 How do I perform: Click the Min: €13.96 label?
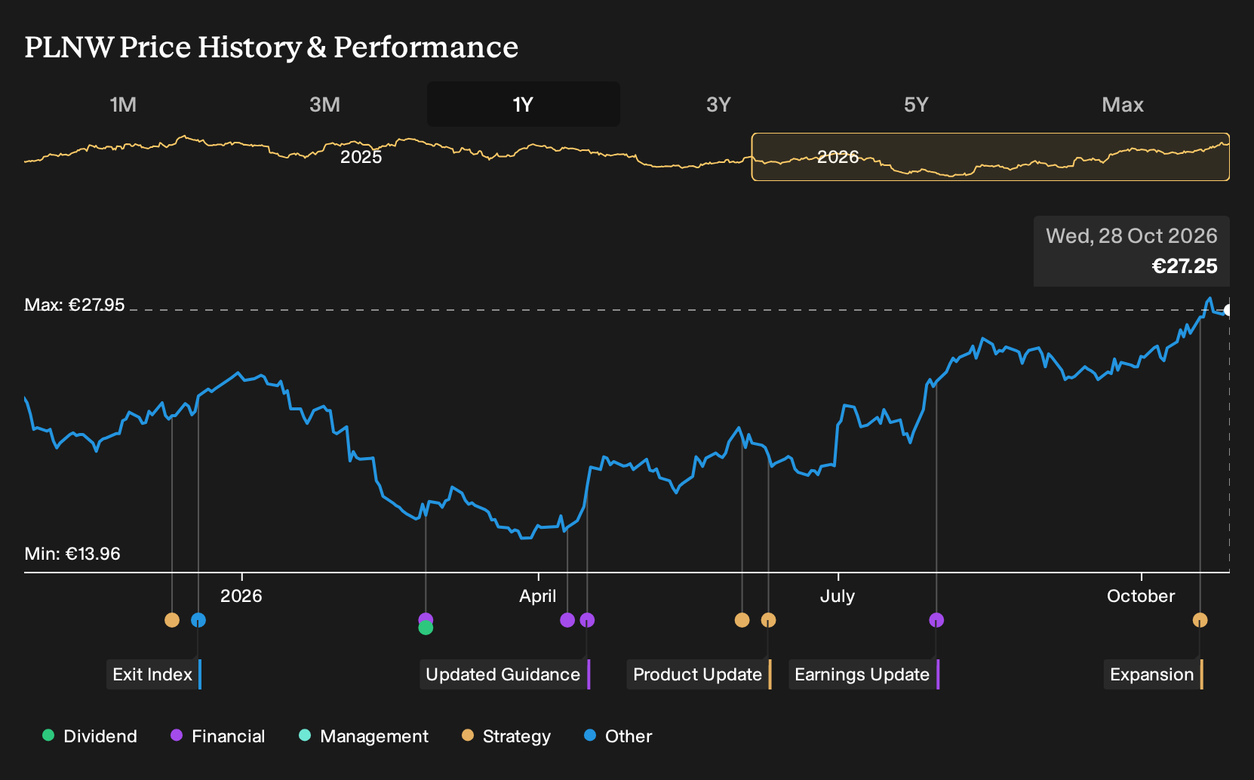point(72,554)
